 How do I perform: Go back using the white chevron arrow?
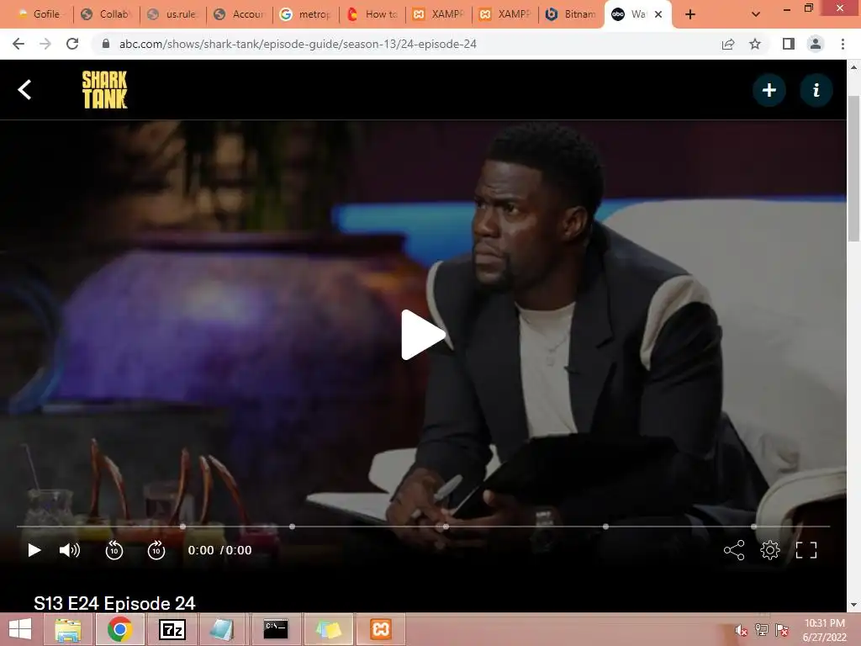[24, 89]
